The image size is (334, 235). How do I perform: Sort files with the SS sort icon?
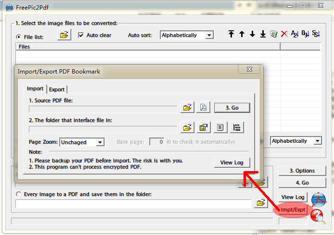(x=316, y=34)
